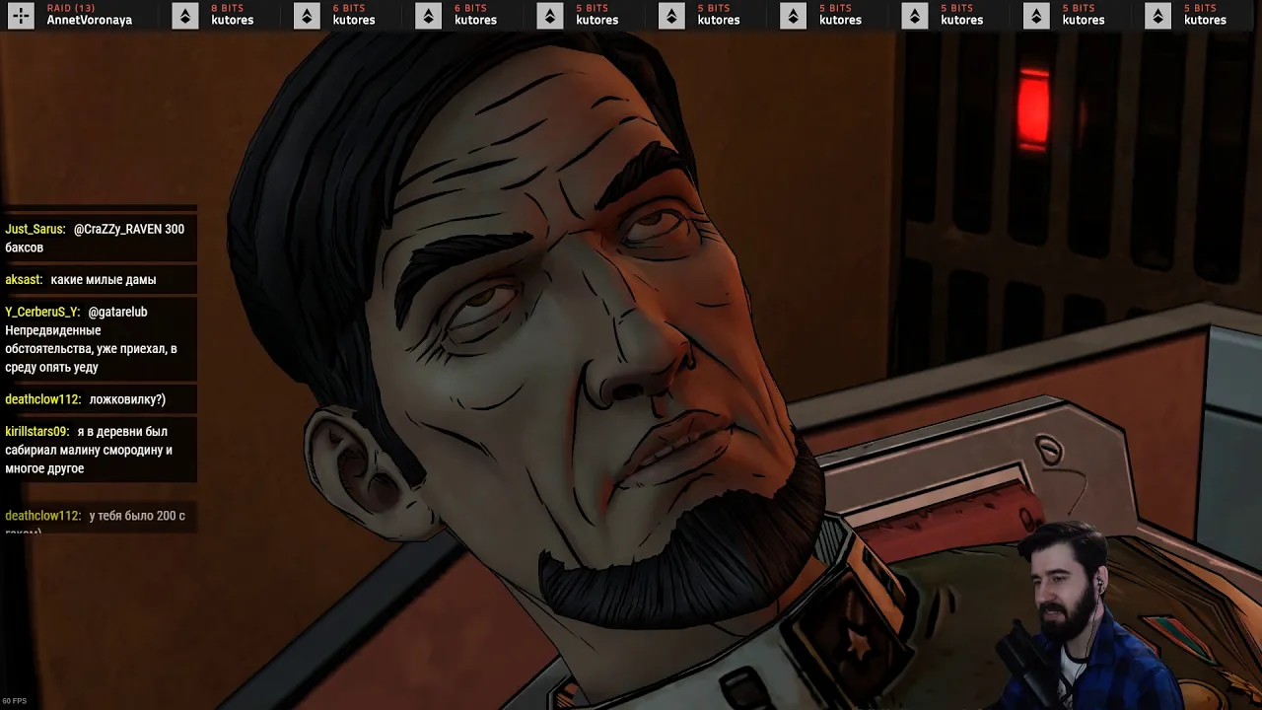Click the username Y_CerberuS_Y in chat

point(42,312)
